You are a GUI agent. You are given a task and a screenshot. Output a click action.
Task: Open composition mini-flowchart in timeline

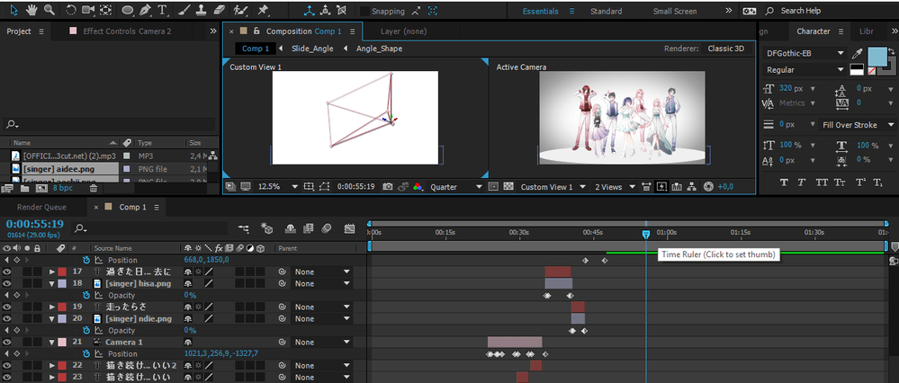244,229
